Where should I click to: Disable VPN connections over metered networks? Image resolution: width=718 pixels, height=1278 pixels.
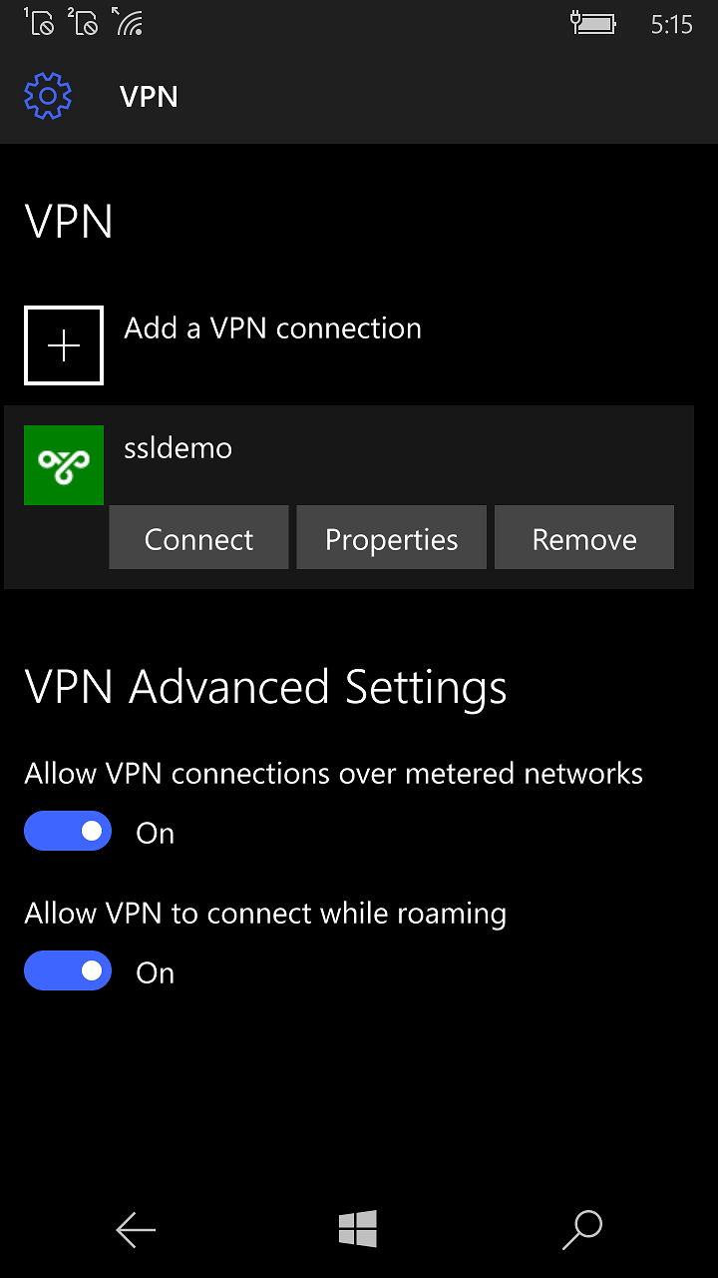coord(68,831)
